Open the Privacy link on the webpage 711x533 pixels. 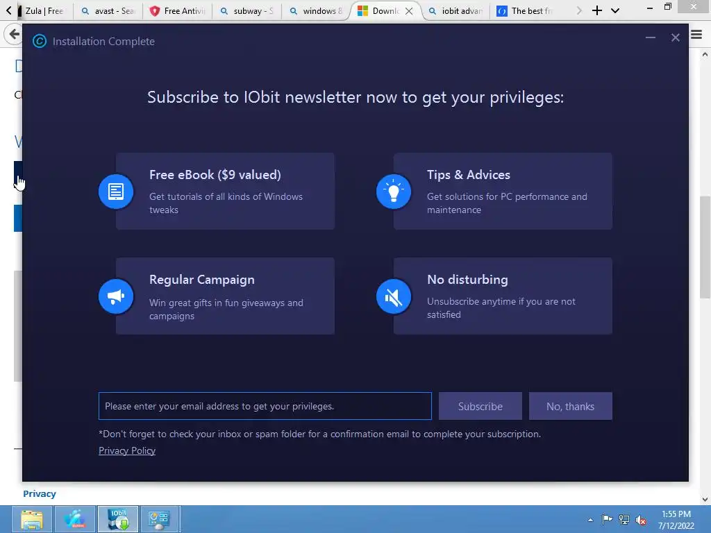(x=40, y=493)
